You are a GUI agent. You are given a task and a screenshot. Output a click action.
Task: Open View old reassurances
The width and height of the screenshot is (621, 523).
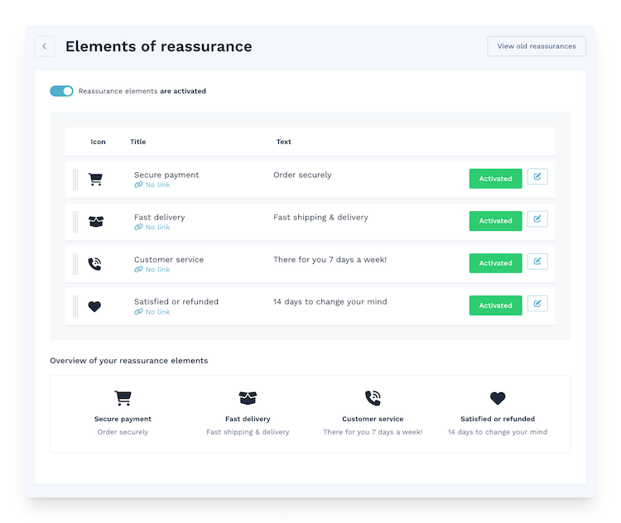537,46
